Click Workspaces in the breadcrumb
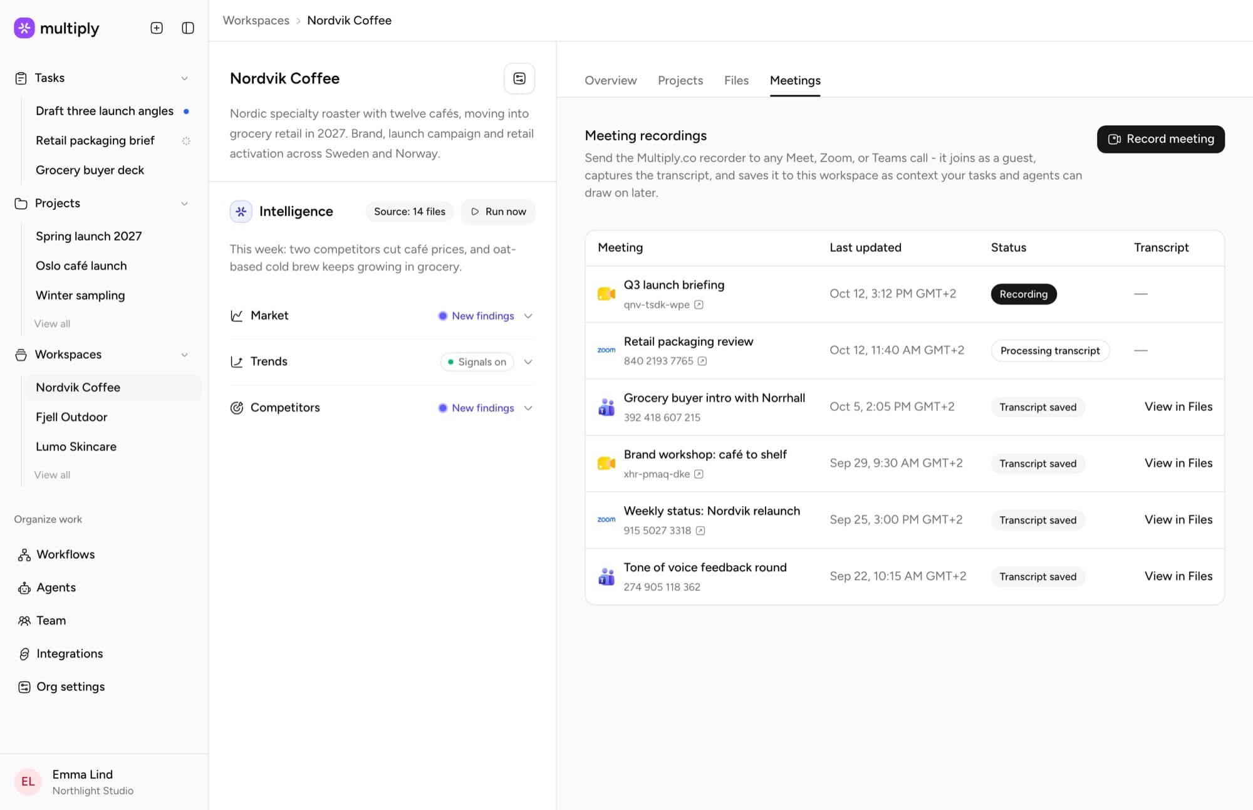Image resolution: width=1253 pixels, height=810 pixels. (x=256, y=20)
